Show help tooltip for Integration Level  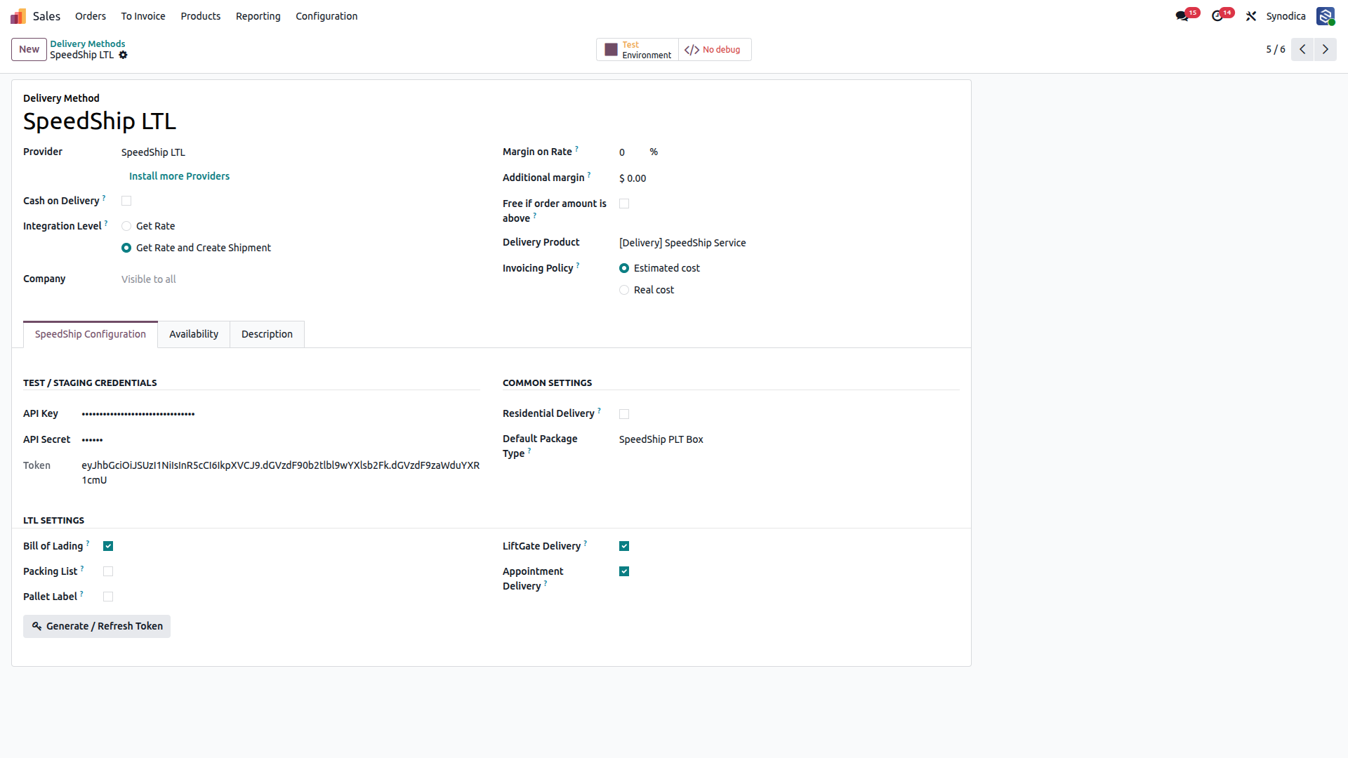[106, 223]
